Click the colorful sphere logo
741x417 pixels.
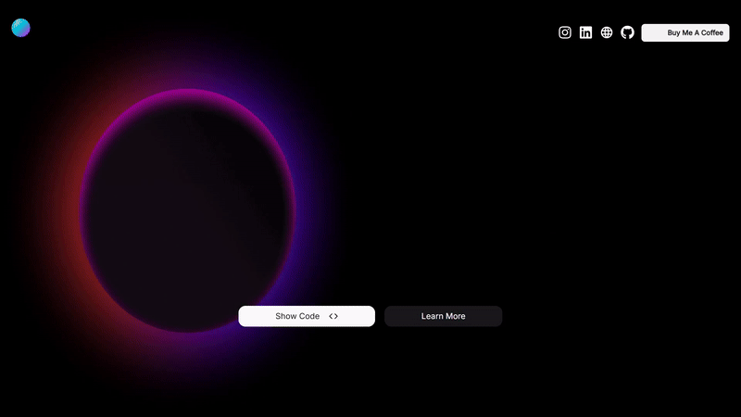click(20, 28)
